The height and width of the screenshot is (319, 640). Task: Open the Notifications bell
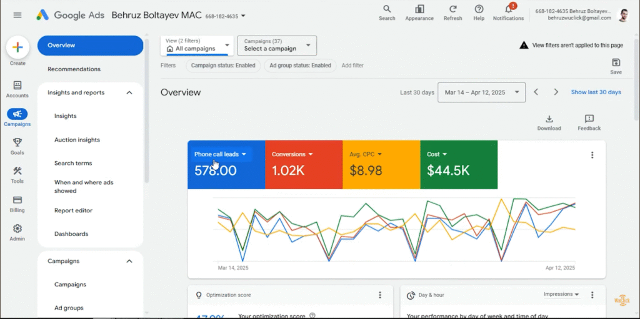click(508, 12)
